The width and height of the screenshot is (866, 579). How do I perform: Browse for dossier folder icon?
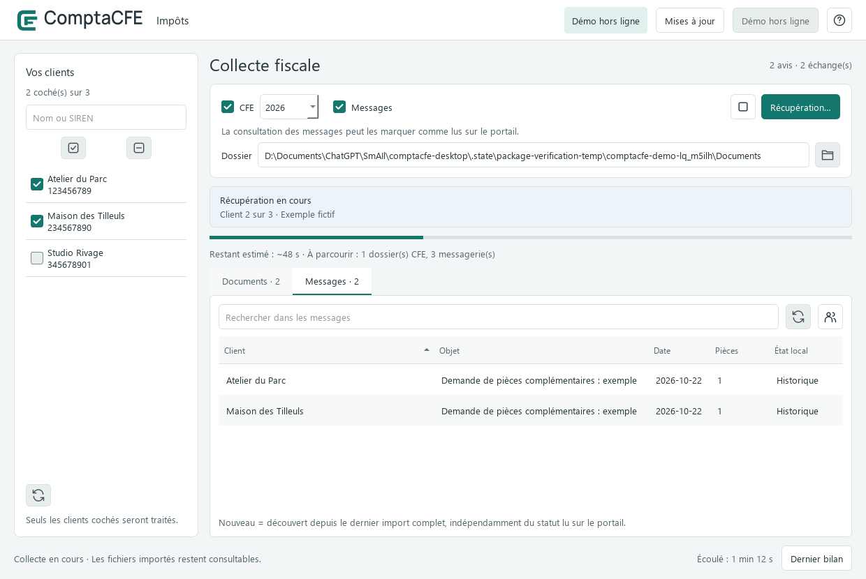[x=828, y=155]
